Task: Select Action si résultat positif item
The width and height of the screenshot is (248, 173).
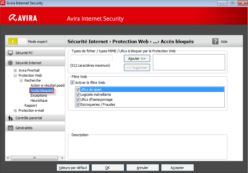Action: pos(48,85)
